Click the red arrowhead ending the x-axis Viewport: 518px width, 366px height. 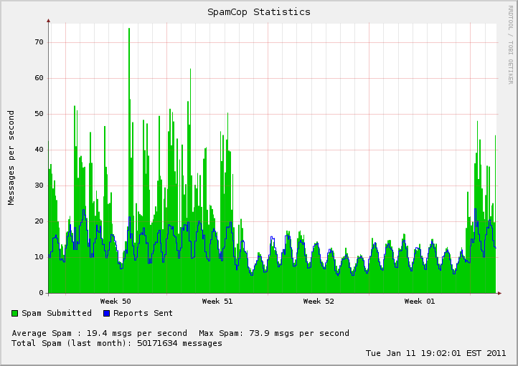(499, 293)
